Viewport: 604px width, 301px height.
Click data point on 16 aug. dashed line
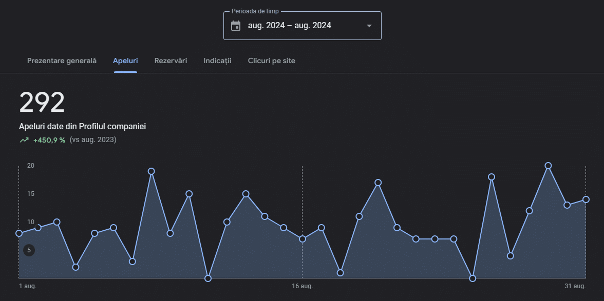pos(303,239)
